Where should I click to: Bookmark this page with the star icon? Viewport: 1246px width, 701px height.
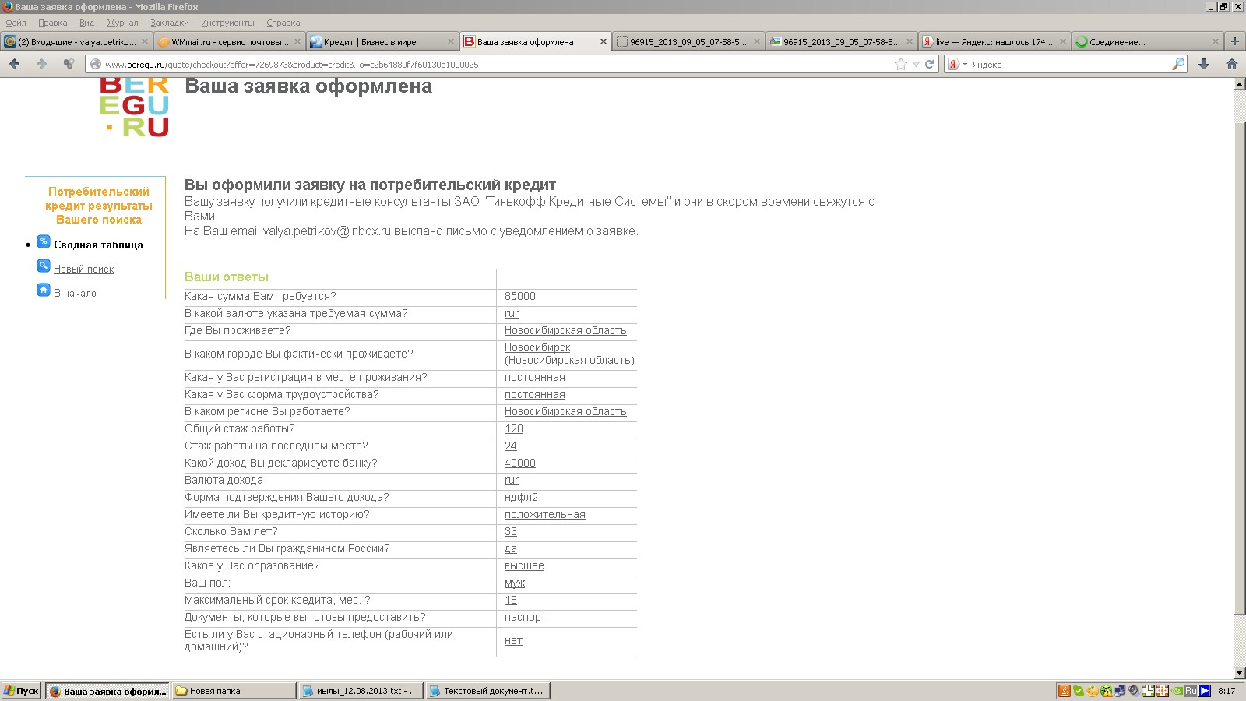point(901,64)
